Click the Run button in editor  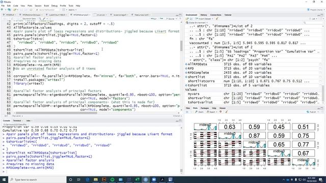[x=154, y=19]
